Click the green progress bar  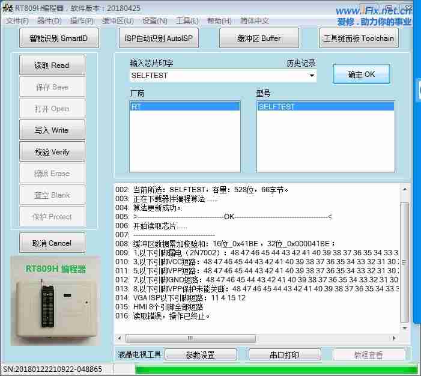coord(276,369)
